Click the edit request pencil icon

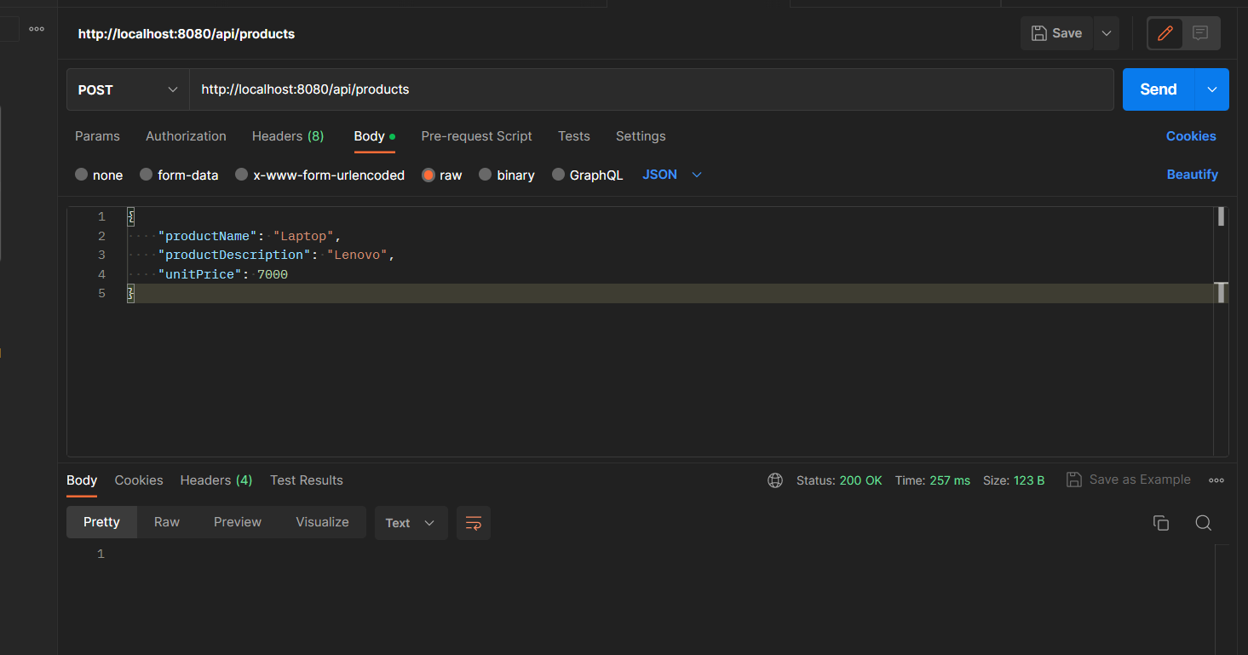click(1164, 33)
